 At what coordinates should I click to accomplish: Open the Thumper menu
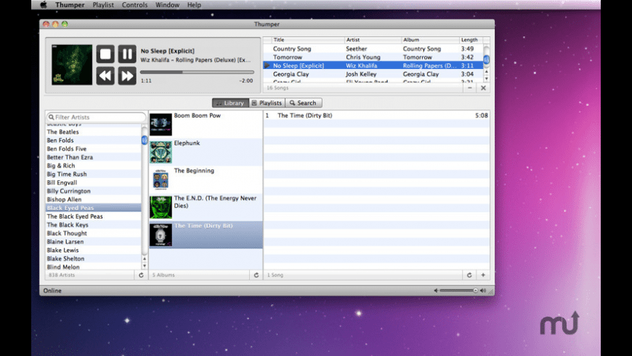(x=70, y=5)
